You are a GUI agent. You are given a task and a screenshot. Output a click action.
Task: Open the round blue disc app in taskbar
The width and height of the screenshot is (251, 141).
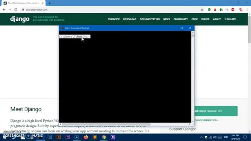[x=77, y=137]
